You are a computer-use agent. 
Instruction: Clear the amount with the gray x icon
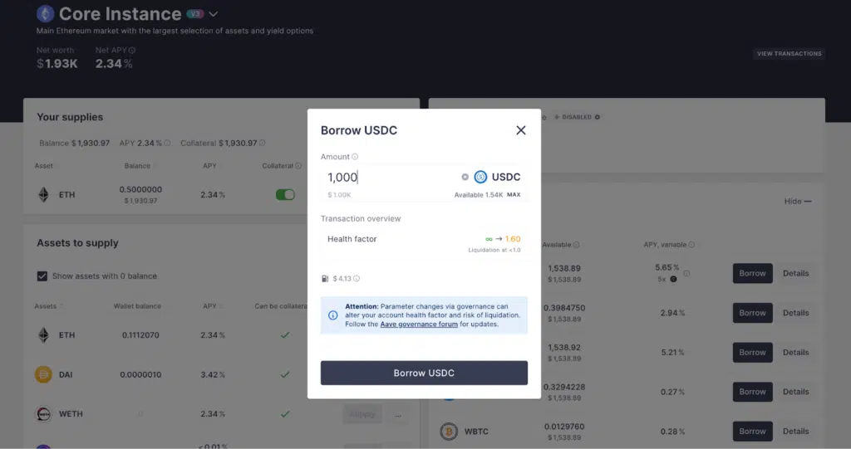[x=465, y=177]
